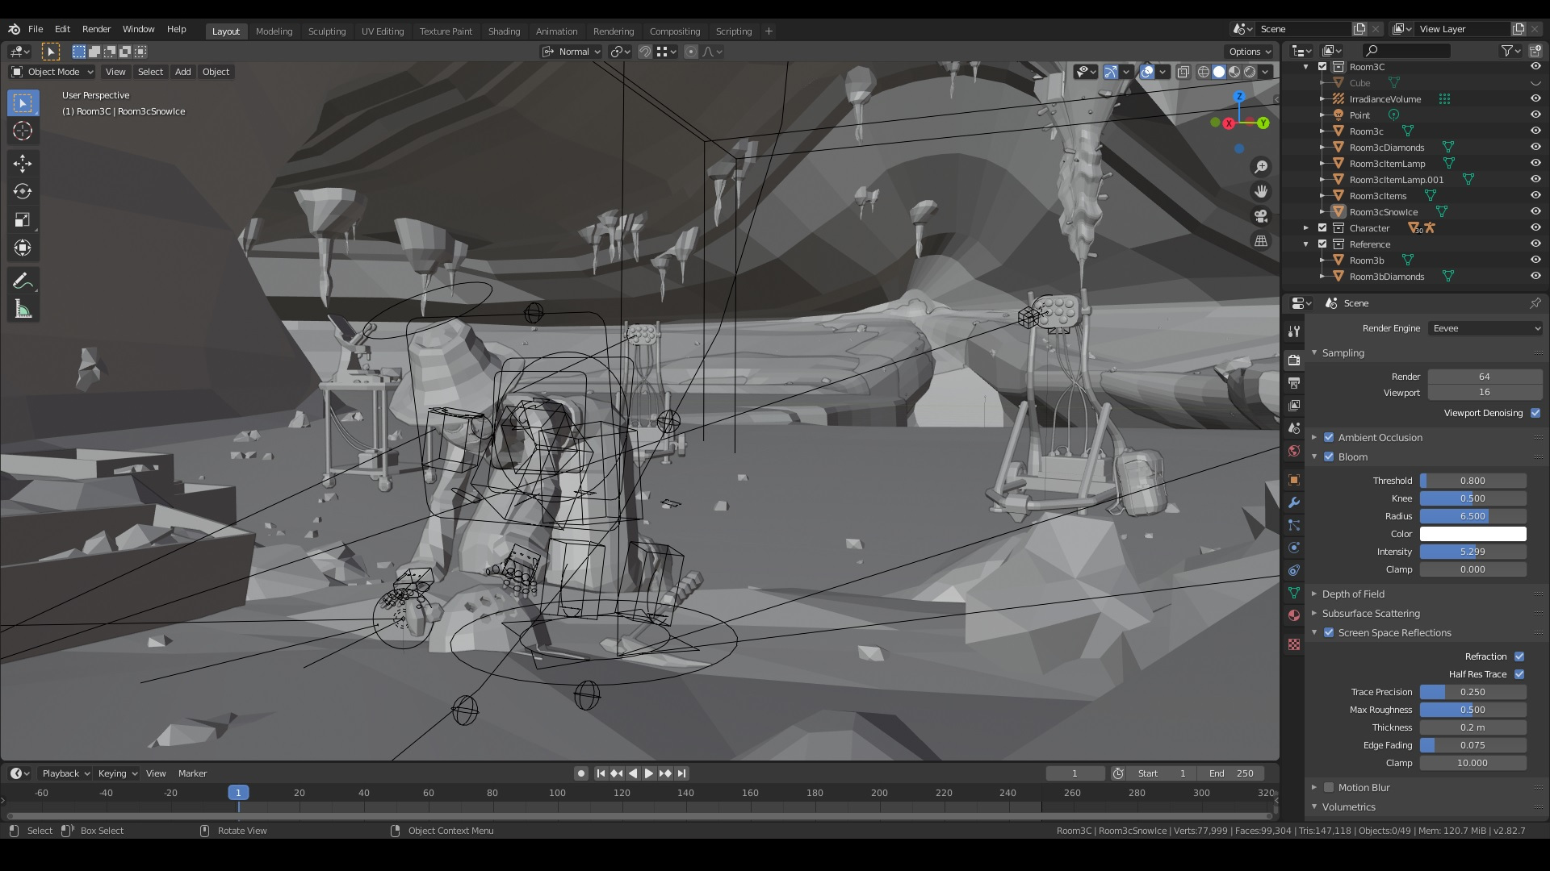Play animation forward
The image size is (1550, 871).
pos(649,773)
